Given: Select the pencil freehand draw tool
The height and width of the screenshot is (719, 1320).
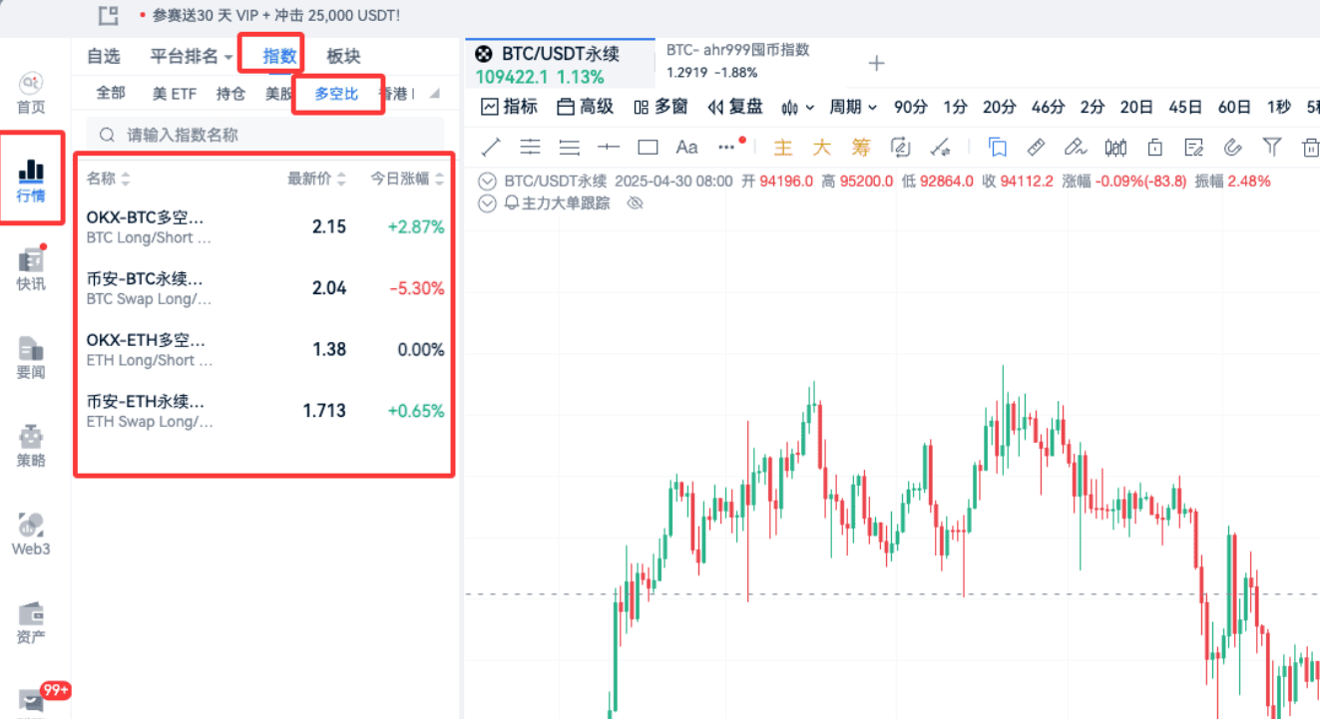Looking at the screenshot, I should (x=1075, y=148).
